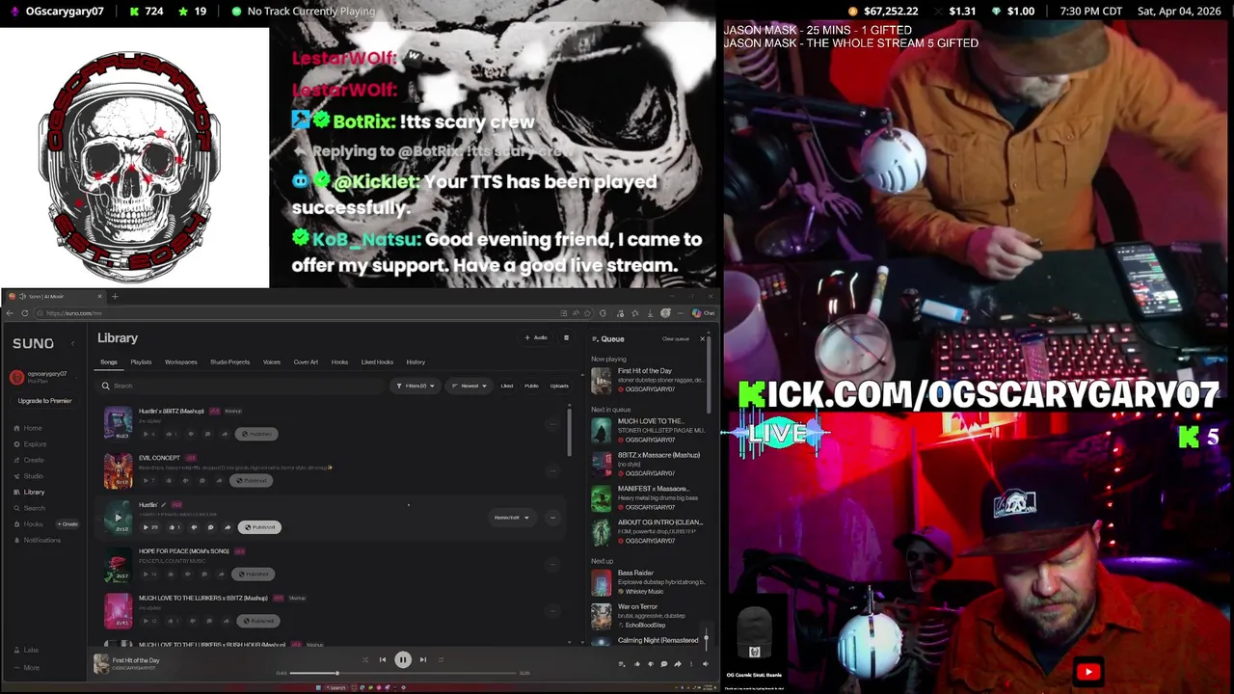
Task: Select Bass Raider in Next up list
Action: coord(648,581)
